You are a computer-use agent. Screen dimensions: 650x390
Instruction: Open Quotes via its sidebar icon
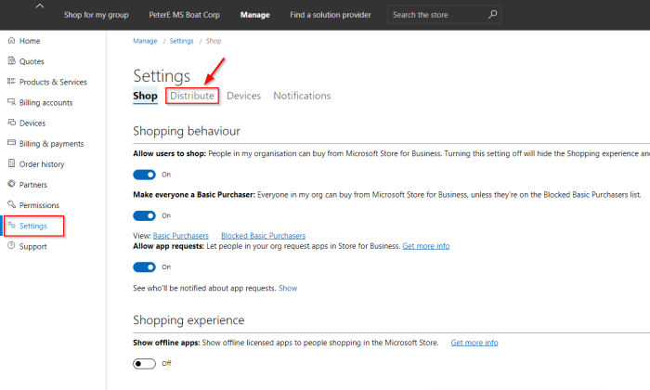(11, 61)
